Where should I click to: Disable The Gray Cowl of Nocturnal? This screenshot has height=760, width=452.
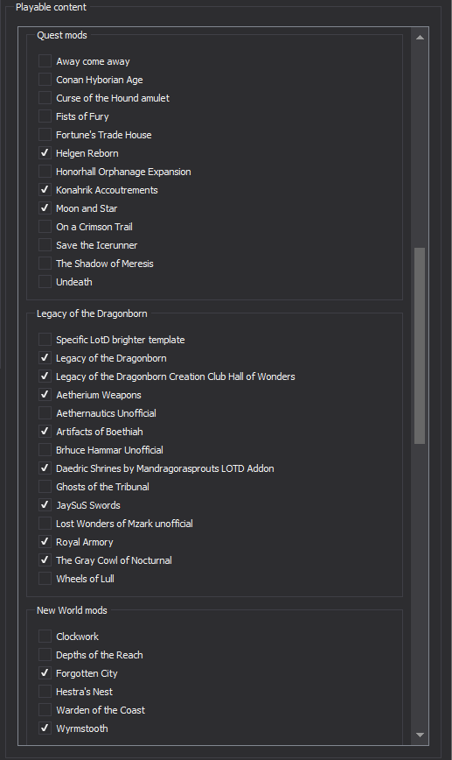click(45, 560)
